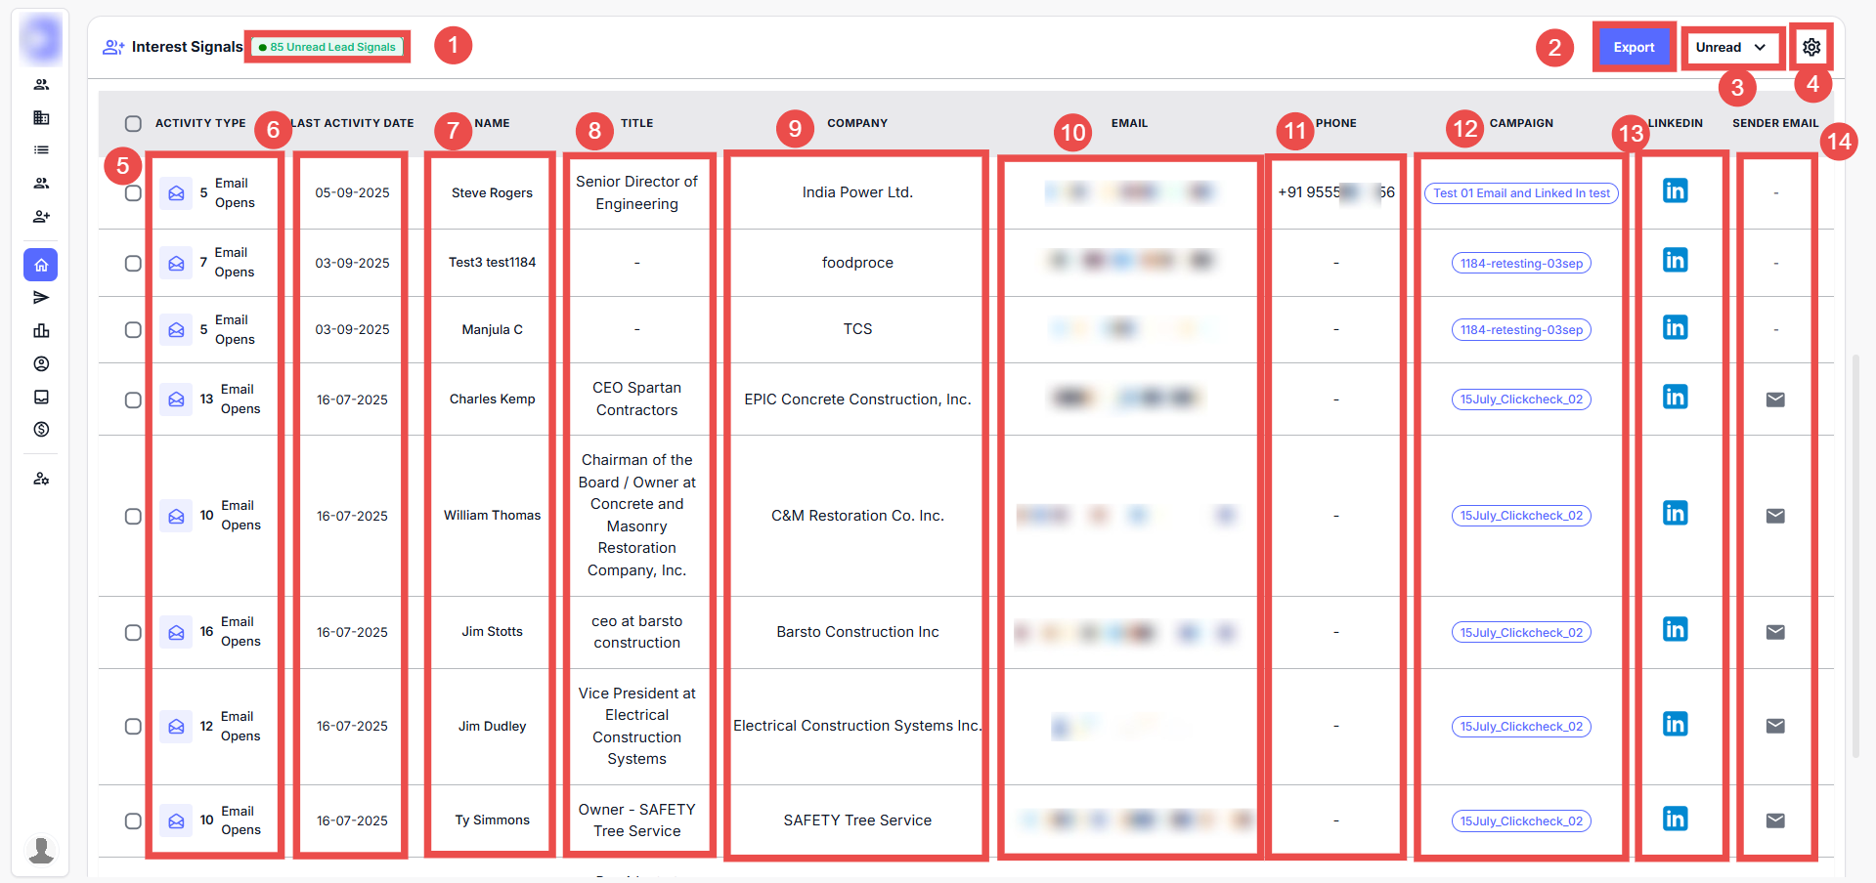Open Test 01 Email and Linked In campaign
The image size is (1876, 883).
click(1520, 193)
